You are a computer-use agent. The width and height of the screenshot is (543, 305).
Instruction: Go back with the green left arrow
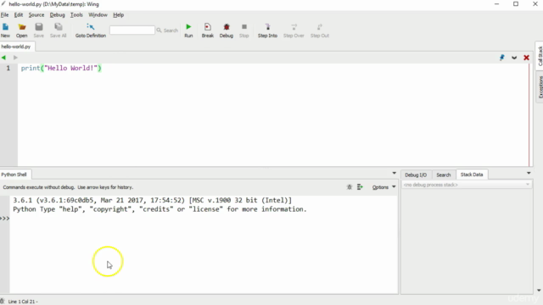(x=3, y=58)
